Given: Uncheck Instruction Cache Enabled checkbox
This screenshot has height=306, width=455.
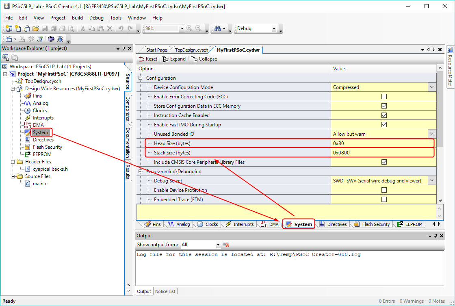Looking at the screenshot, I should pyautogui.click(x=384, y=115).
